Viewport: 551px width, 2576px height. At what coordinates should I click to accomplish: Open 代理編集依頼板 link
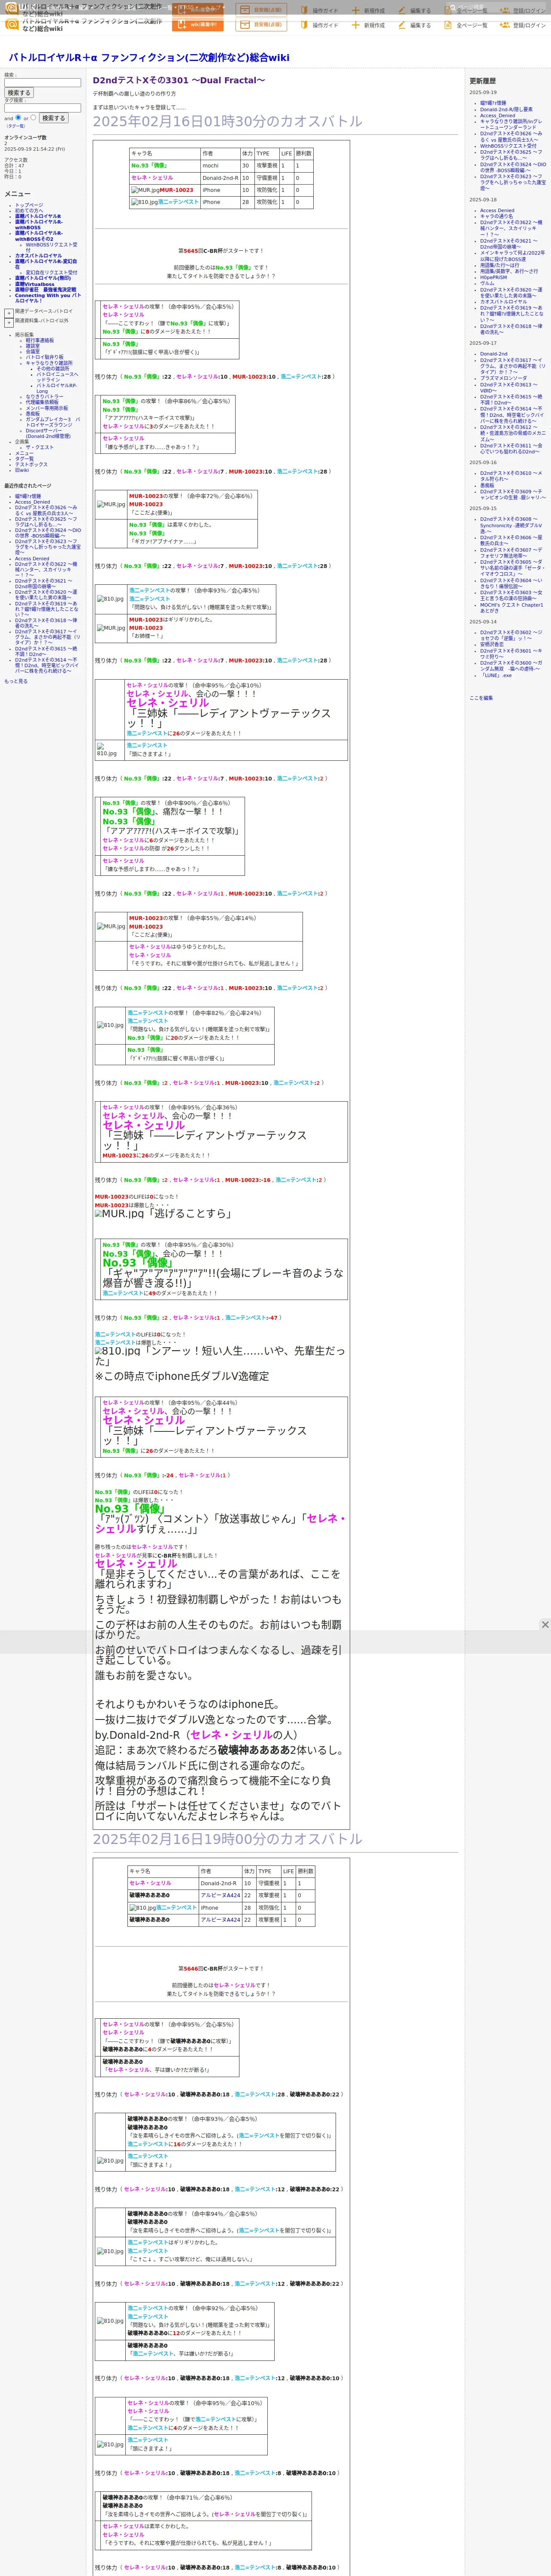pos(42,403)
